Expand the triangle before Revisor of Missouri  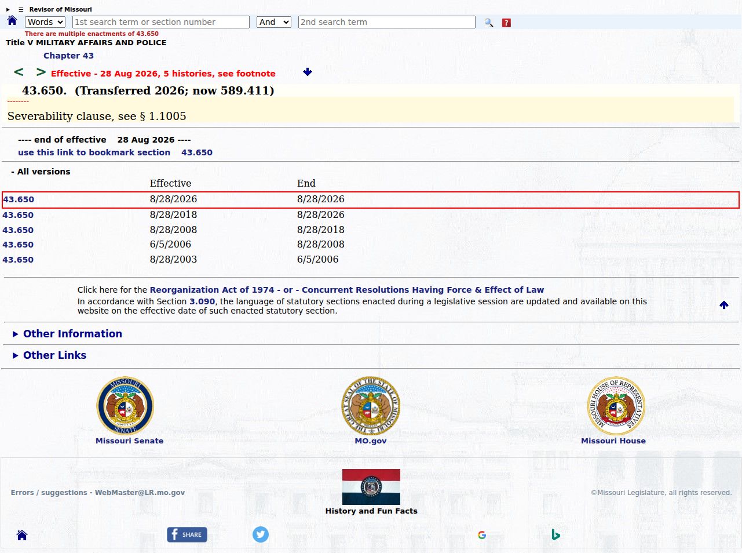tap(8, 9)
